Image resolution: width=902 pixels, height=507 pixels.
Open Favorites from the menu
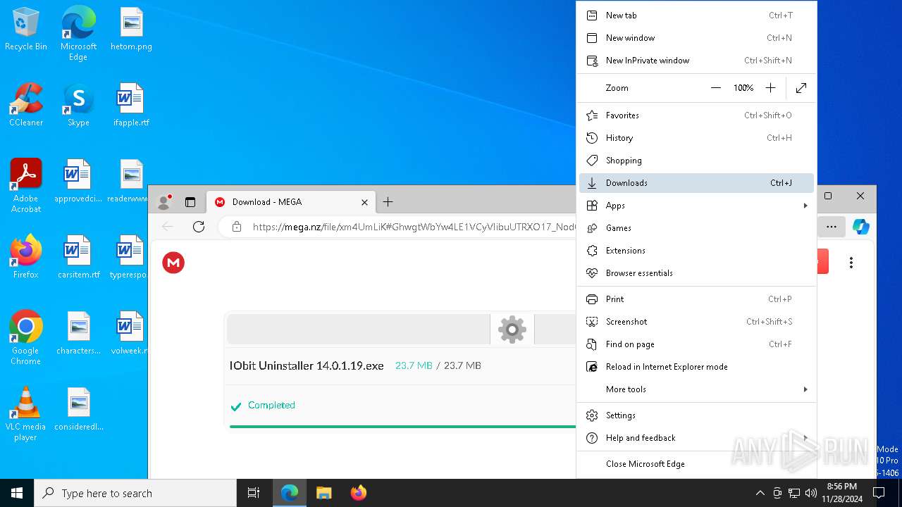pos(696,115)
